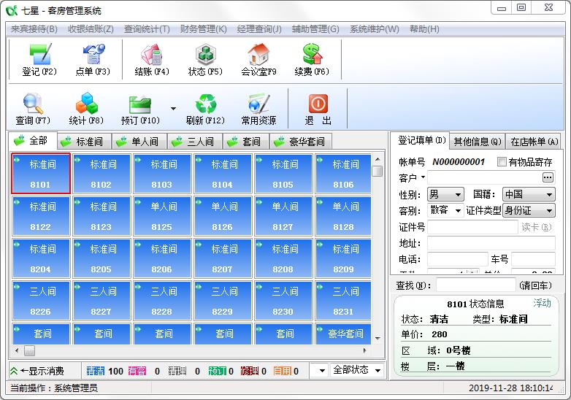Click the 浮动 link in status info

pos(542,303)
